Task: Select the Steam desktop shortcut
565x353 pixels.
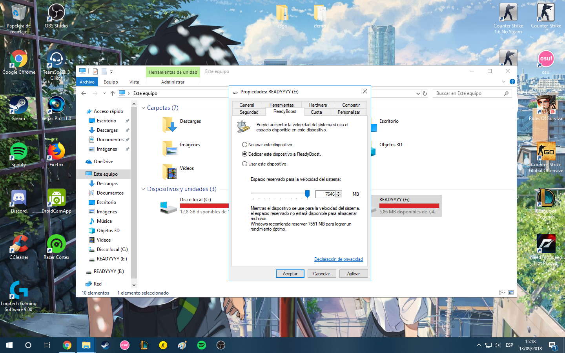Action: coord(18,108)
